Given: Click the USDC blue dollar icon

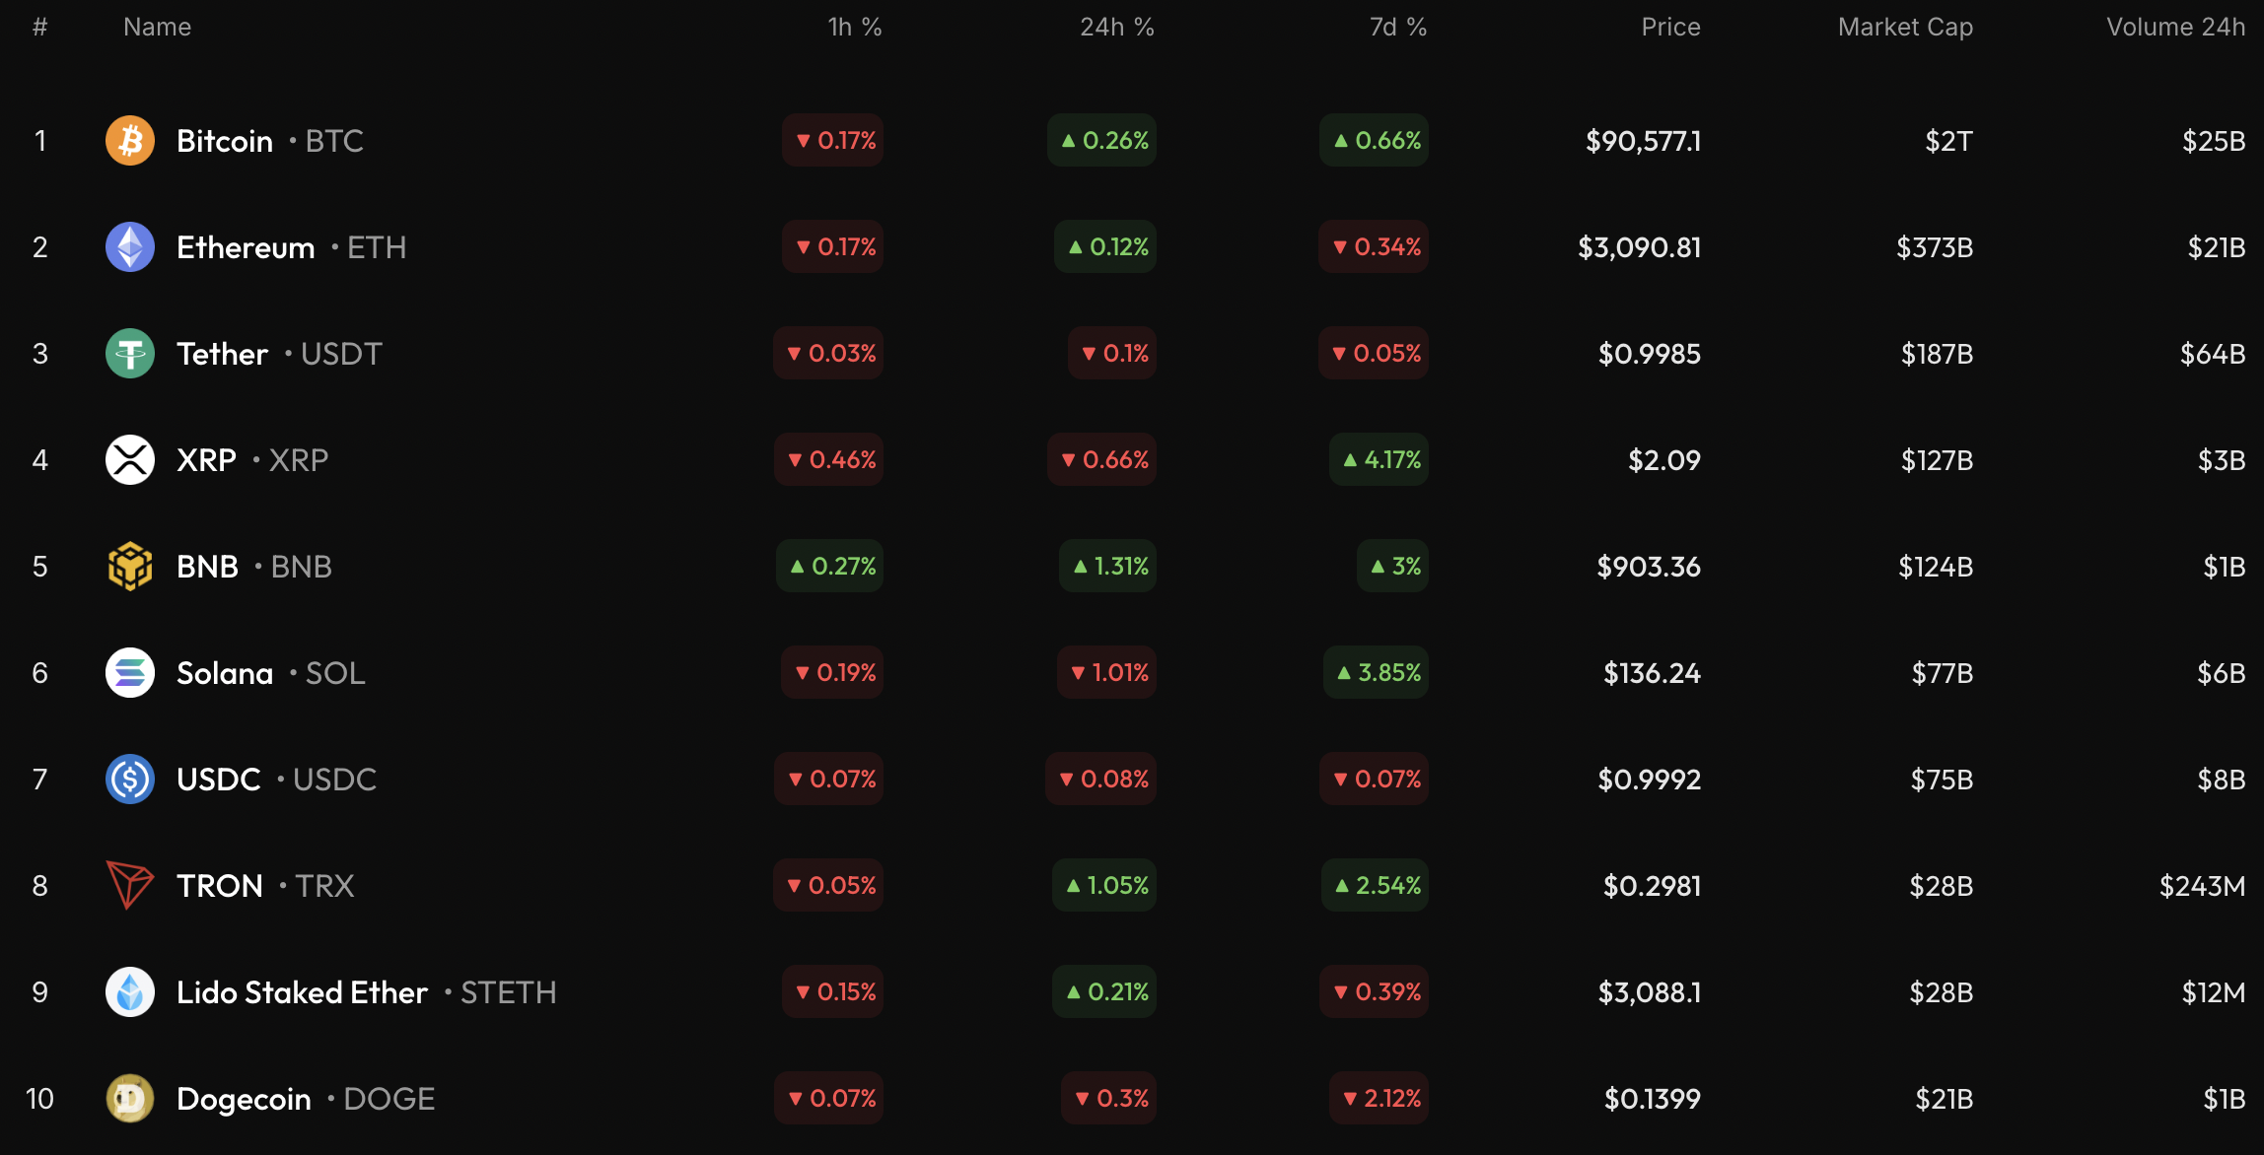Looking at the screenshot, I should [x=130, y=780].
